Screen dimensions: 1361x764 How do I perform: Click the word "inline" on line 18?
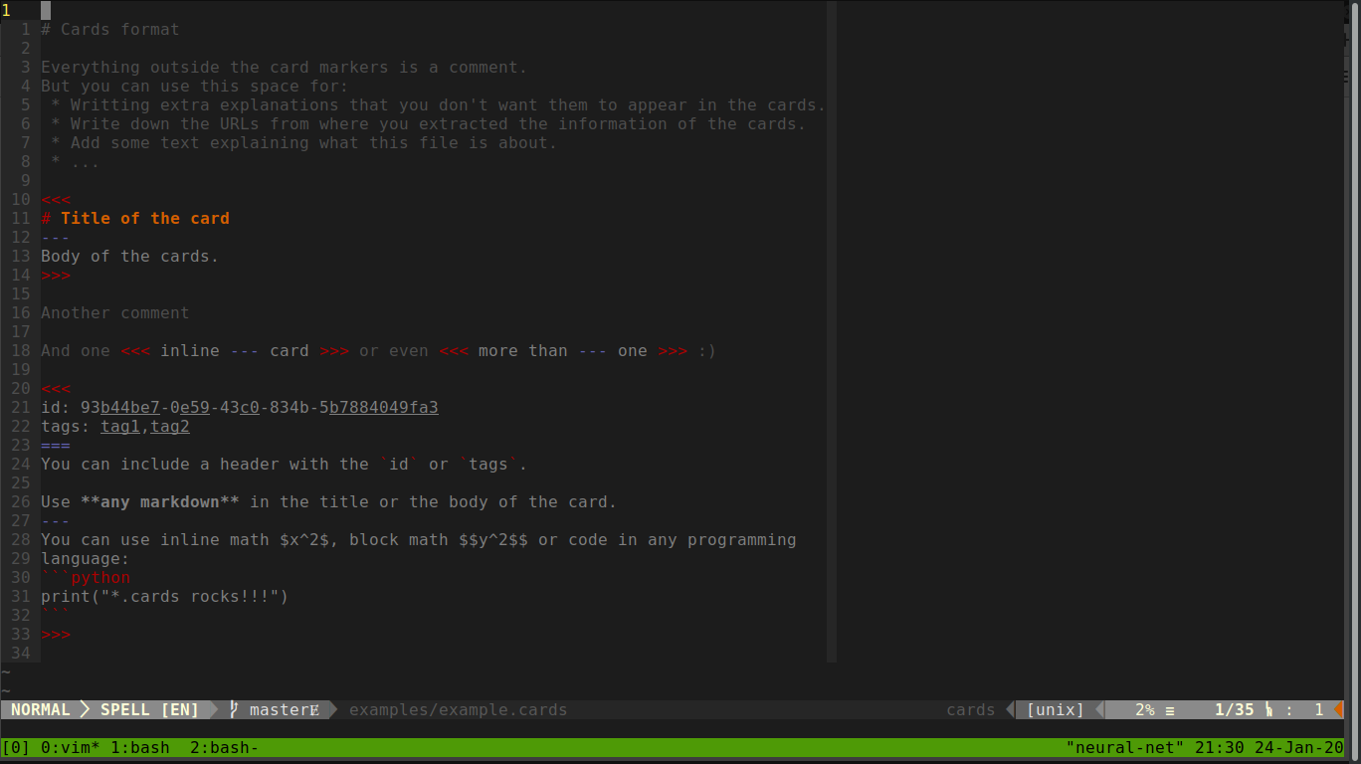(189, 350)
